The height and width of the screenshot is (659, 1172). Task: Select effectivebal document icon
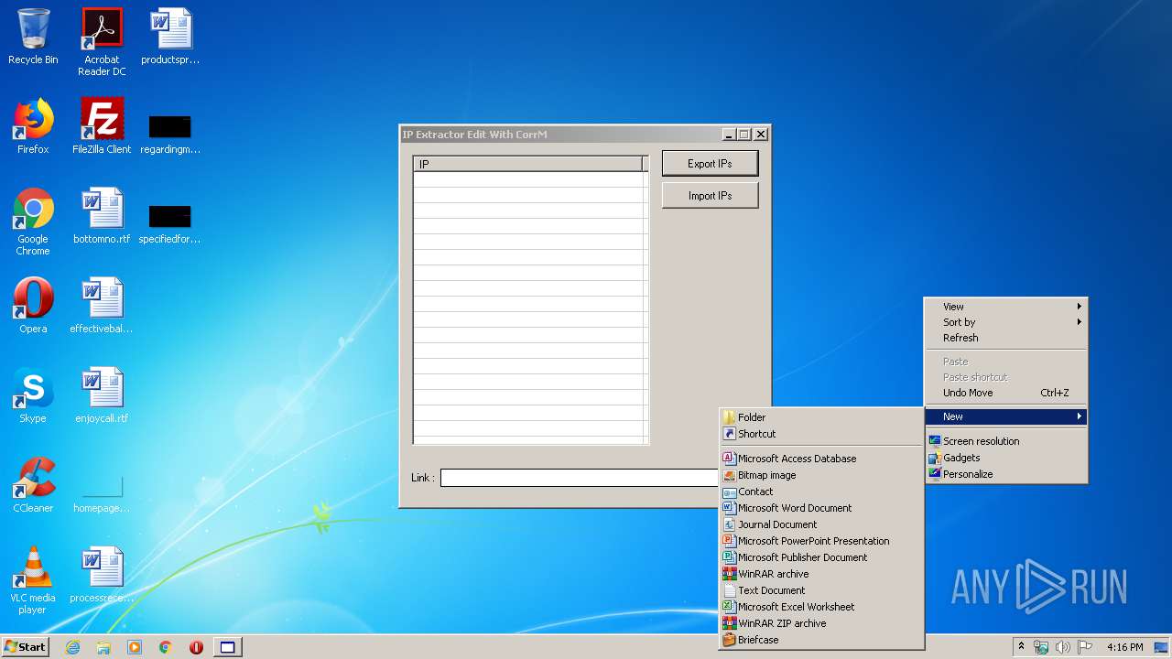click(x=102, y=306)
